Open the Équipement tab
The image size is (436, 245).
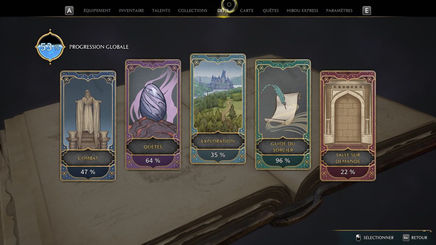click(x=97, y=11)
